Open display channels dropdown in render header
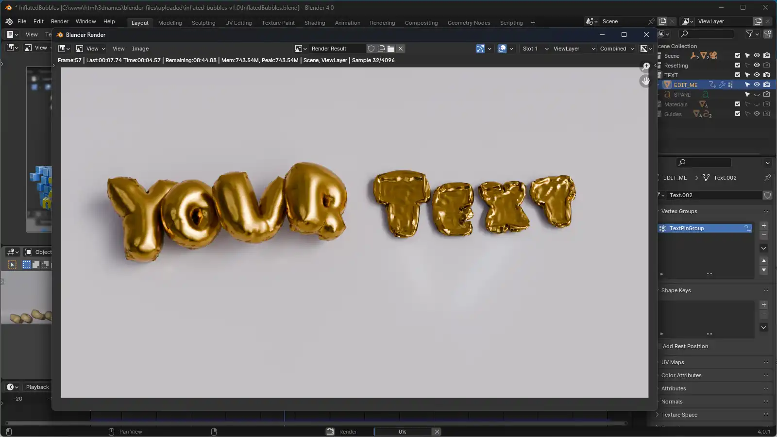 [646, 49]
